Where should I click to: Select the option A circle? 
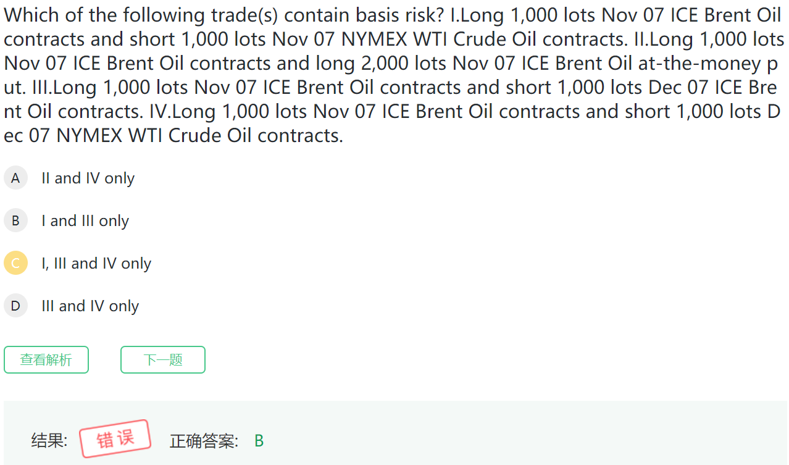point(15,178)
